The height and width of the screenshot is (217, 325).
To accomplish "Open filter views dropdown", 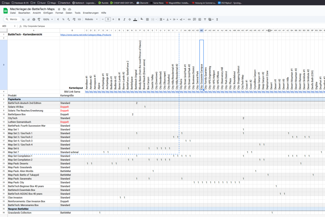I will point(211,19).
